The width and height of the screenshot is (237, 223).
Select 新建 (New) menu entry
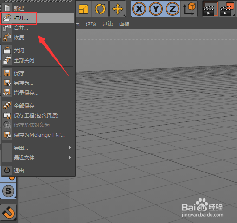pyautogui.click(x=38, y=8)
